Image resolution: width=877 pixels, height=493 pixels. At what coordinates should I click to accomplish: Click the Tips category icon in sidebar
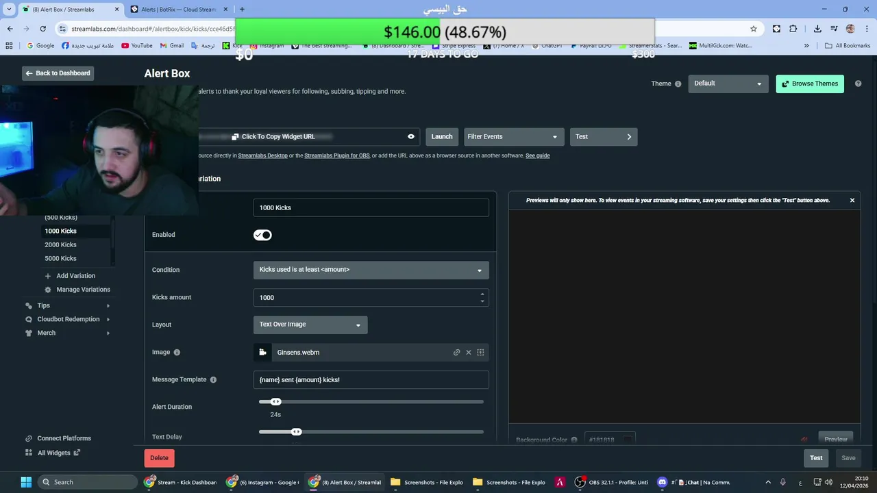pyautogui.click(x=29, y=305)
